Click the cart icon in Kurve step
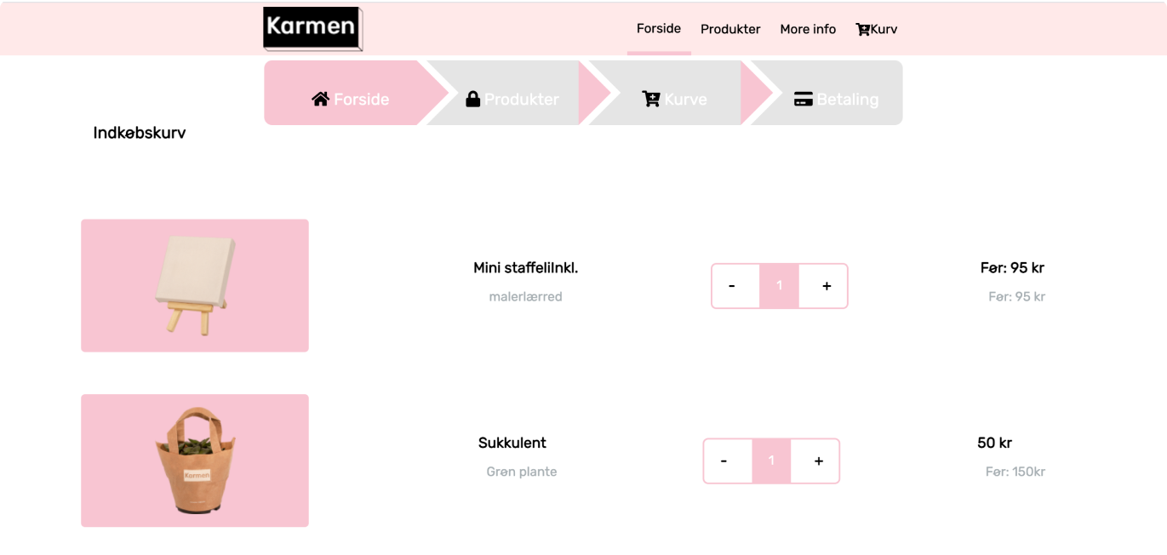1167x555 pixels. [651, 99]
